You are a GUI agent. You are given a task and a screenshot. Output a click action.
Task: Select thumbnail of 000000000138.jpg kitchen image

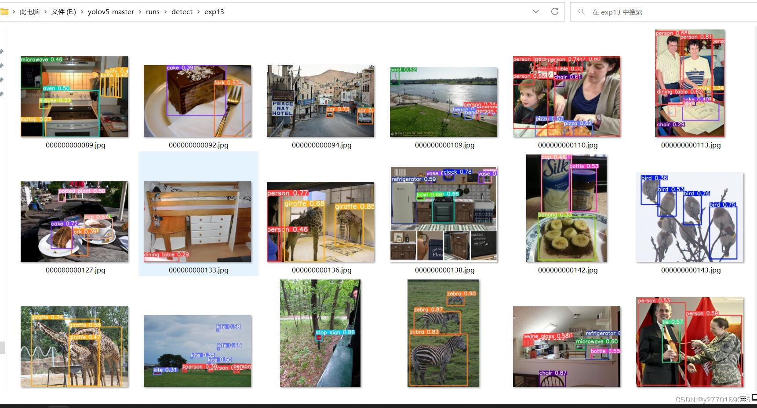pos(444,214)
